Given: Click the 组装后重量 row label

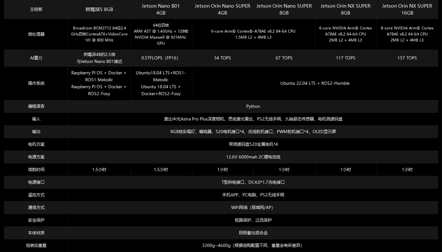Looking at the screenshot, I should [36, 245].
